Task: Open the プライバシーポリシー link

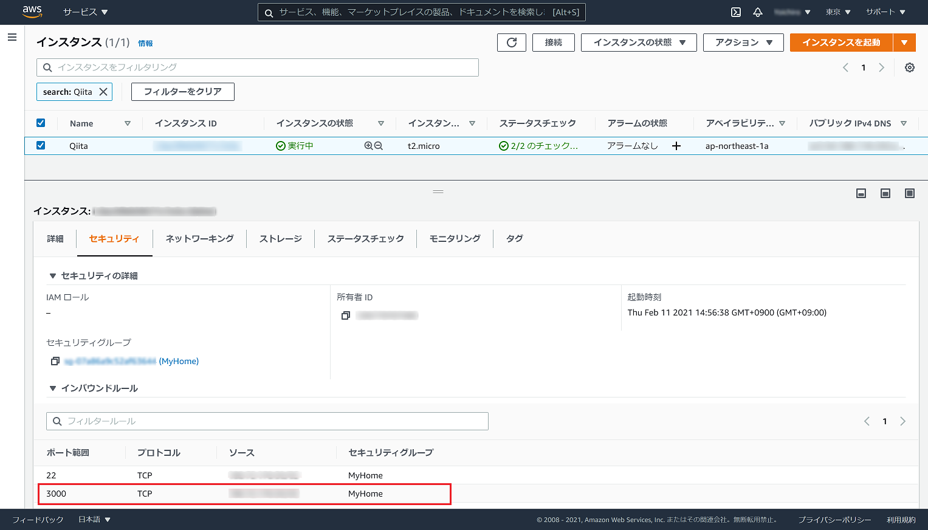Action: (x=834, y=520)
